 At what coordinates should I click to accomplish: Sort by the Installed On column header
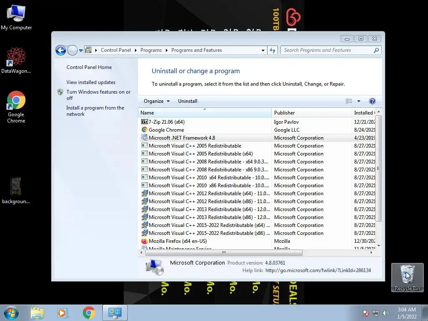coord(364,113)
